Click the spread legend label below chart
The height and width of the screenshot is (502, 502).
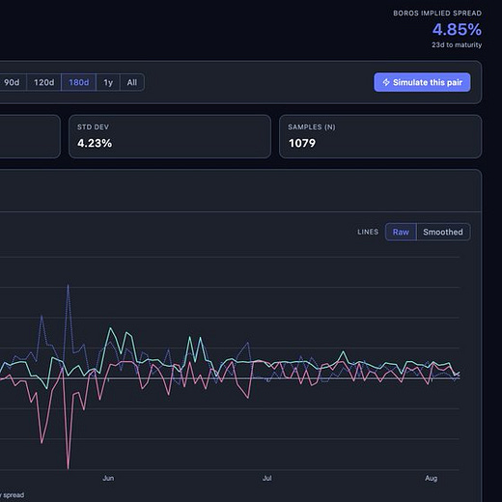(13, 495)
